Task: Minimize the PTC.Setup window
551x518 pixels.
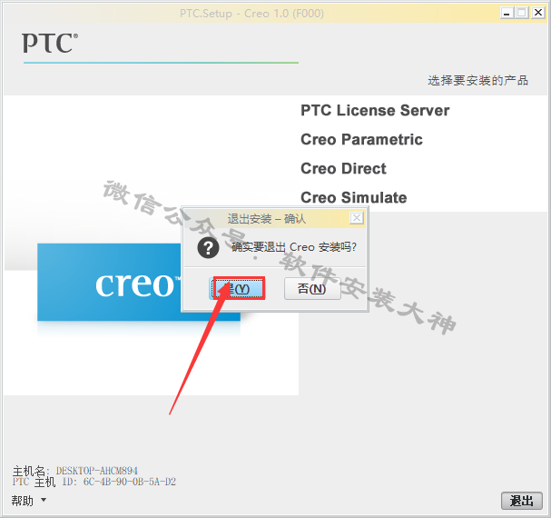Action: (507, 14)
